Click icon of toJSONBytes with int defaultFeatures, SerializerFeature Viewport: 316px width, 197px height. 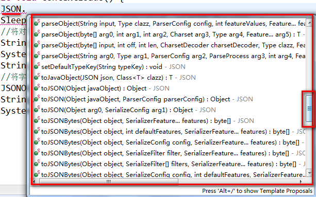click(x=37, y=131)
